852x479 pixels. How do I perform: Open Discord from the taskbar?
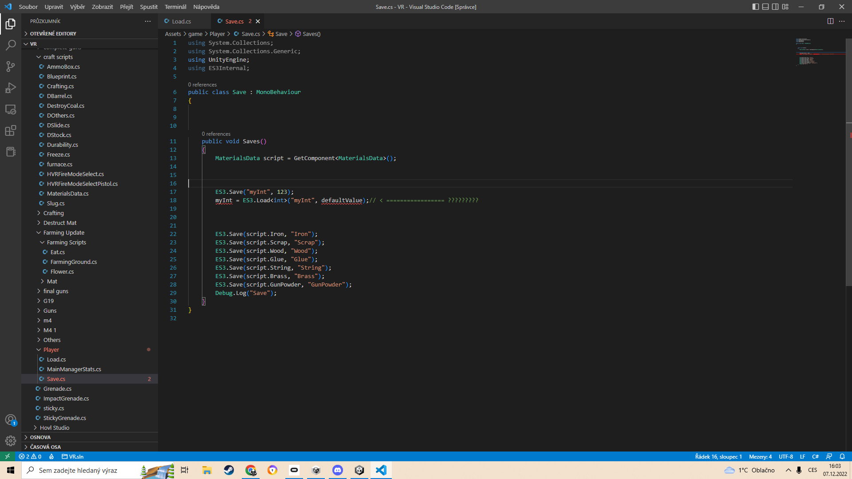pos(338,470)
